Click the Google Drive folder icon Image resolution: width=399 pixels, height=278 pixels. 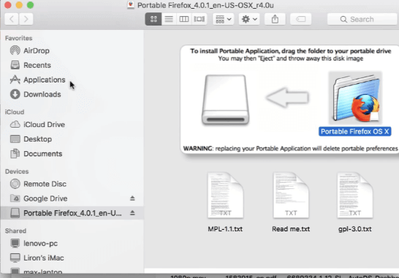[x=15, y=198]
